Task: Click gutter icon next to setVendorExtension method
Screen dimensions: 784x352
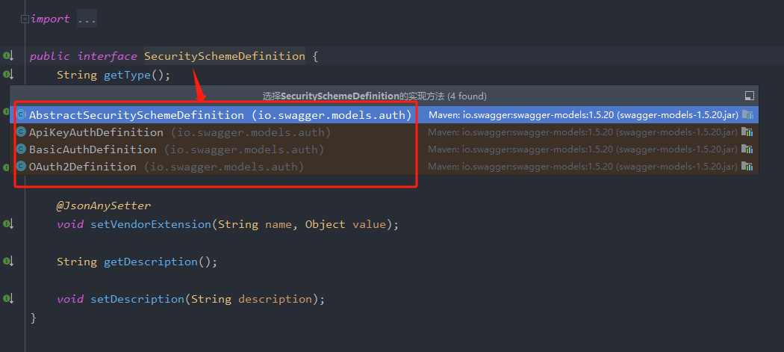Action: pos(8,224)
